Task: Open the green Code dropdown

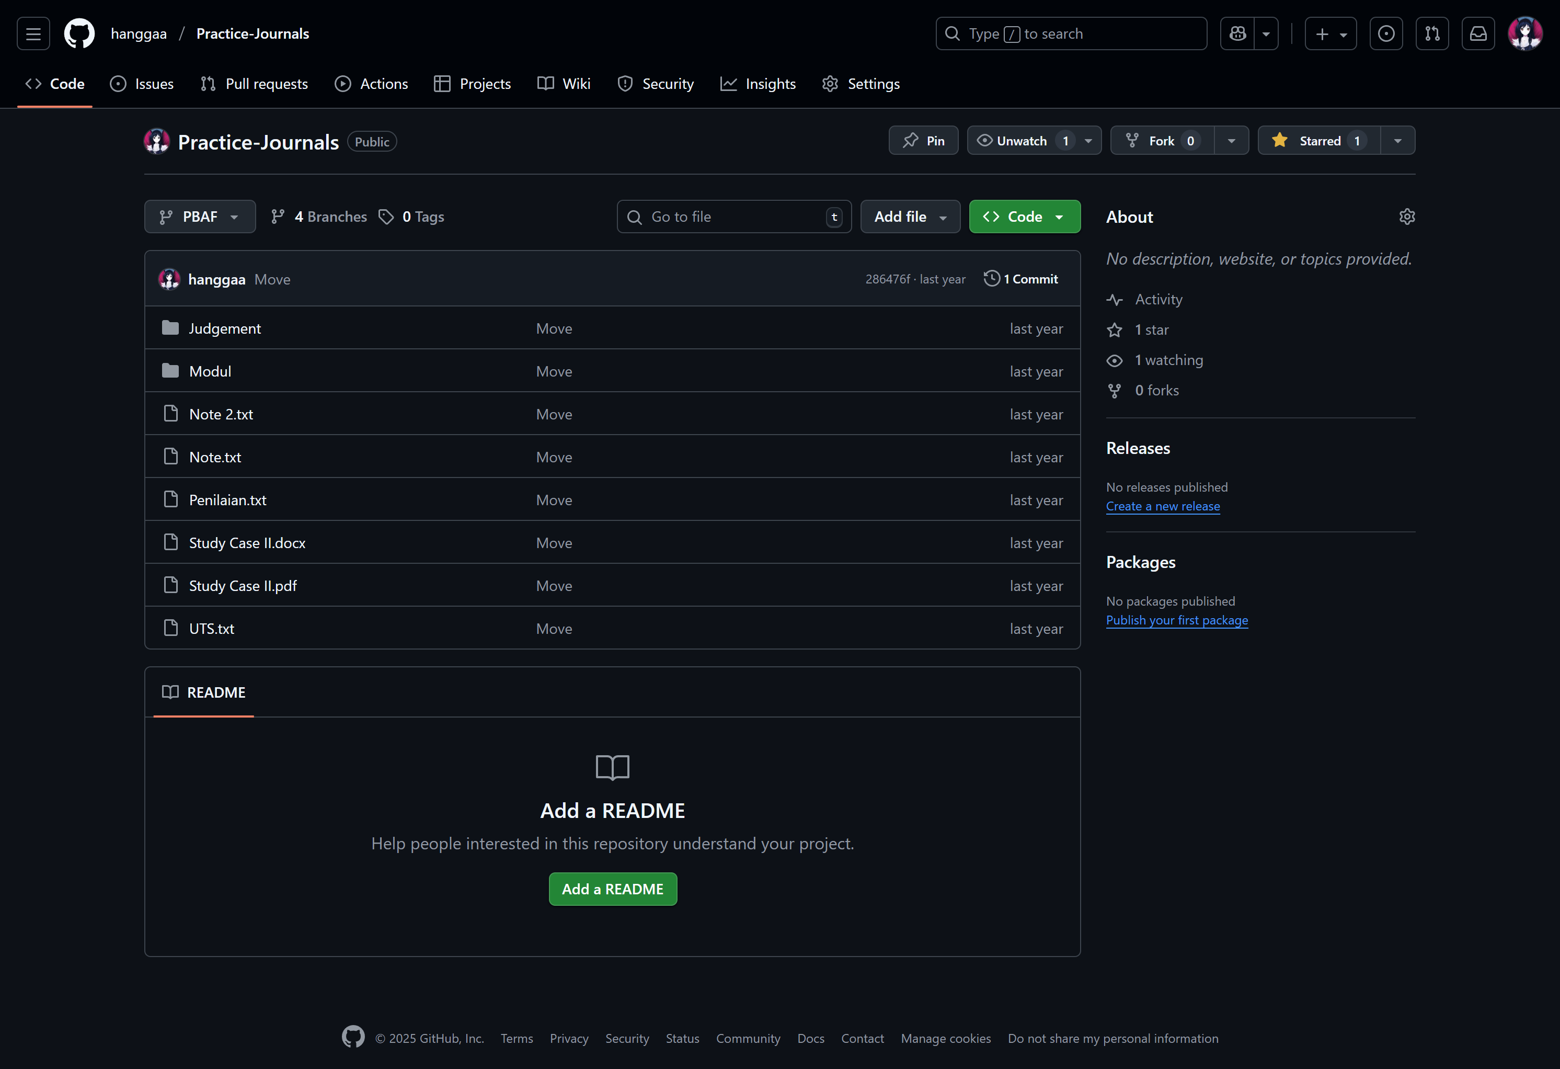Action: click(x=1024, y=216)
